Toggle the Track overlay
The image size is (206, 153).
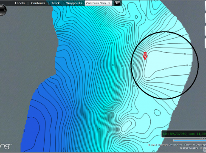click(x=56, y=3)
